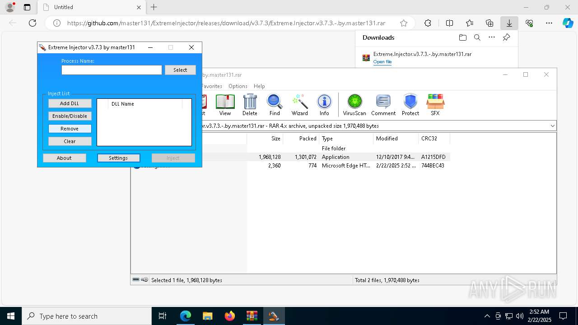Open the Favorites menu in WinRAR

coord(211,86)
